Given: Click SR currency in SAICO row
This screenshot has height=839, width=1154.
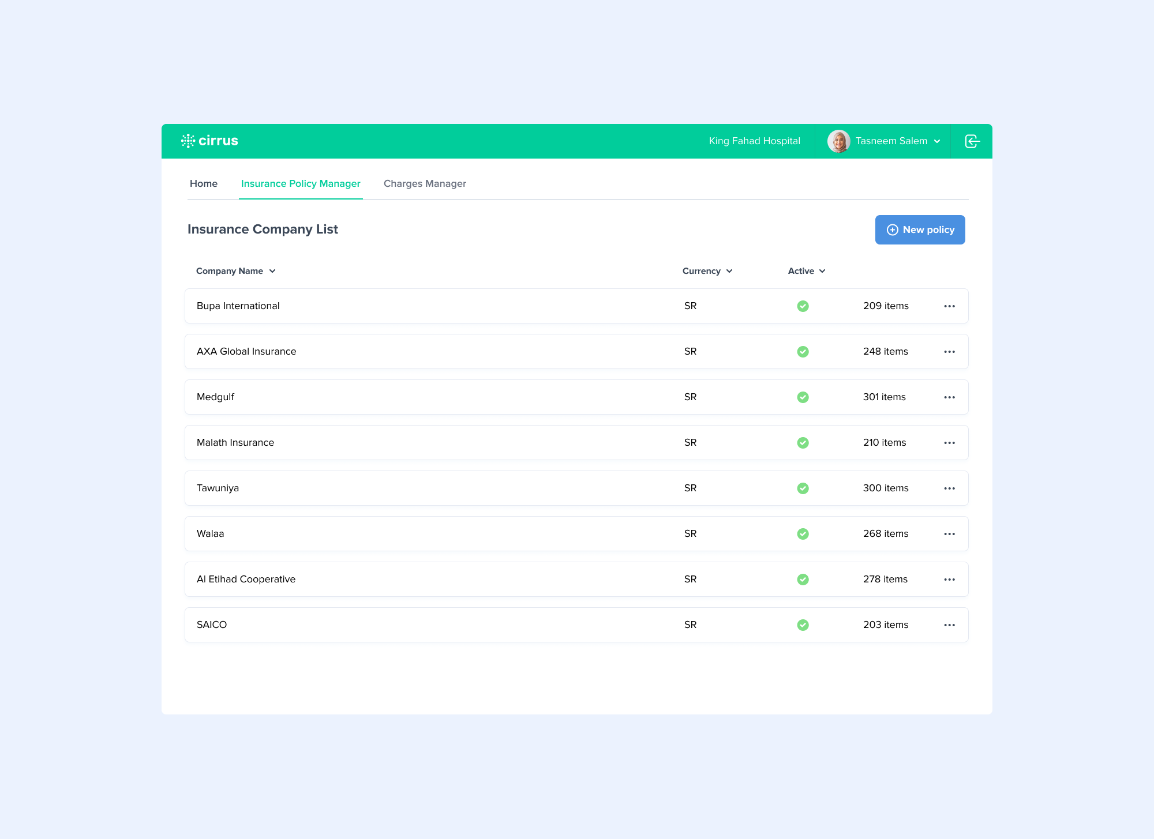Looking at the screenshot, I should [690, 624].
